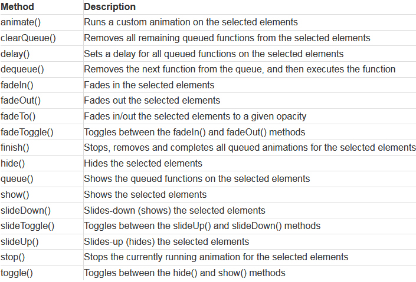Open the fadeTo() method entry
The width and height of the screenshot is (416, 282).
click(18, 116)
